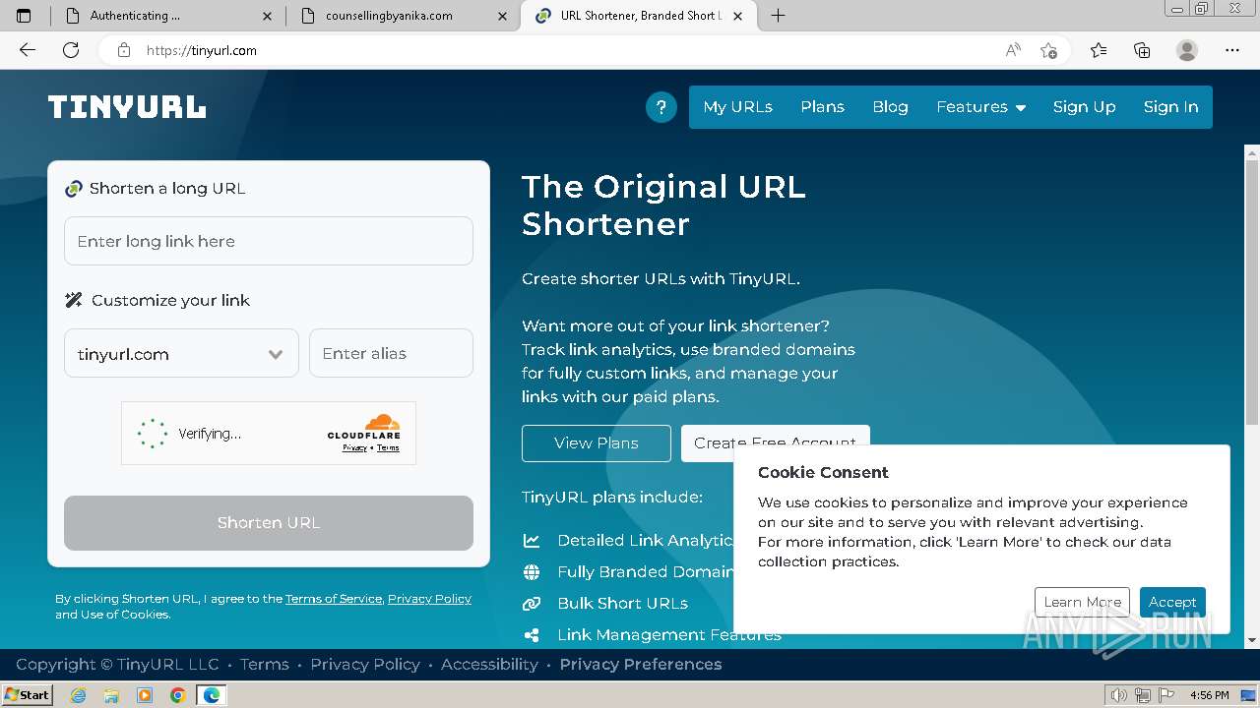
Task: Open Edge from taskbar
Action: (x=212, y=695)
